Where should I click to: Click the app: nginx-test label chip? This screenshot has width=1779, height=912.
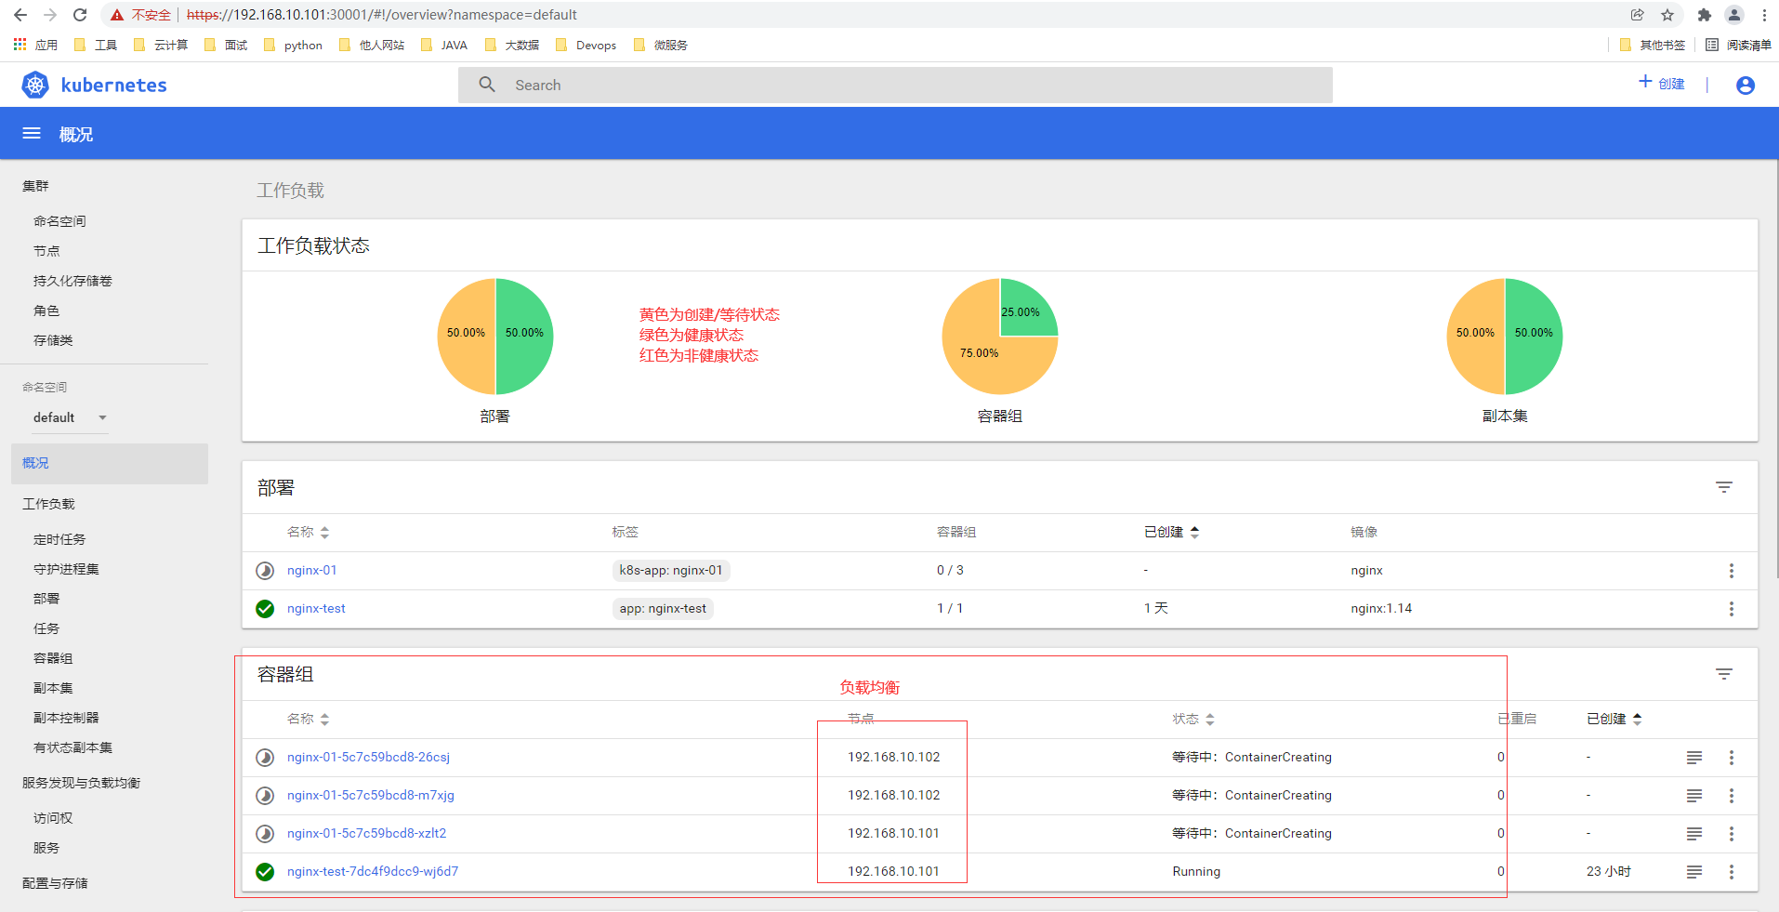click(663, 608)
